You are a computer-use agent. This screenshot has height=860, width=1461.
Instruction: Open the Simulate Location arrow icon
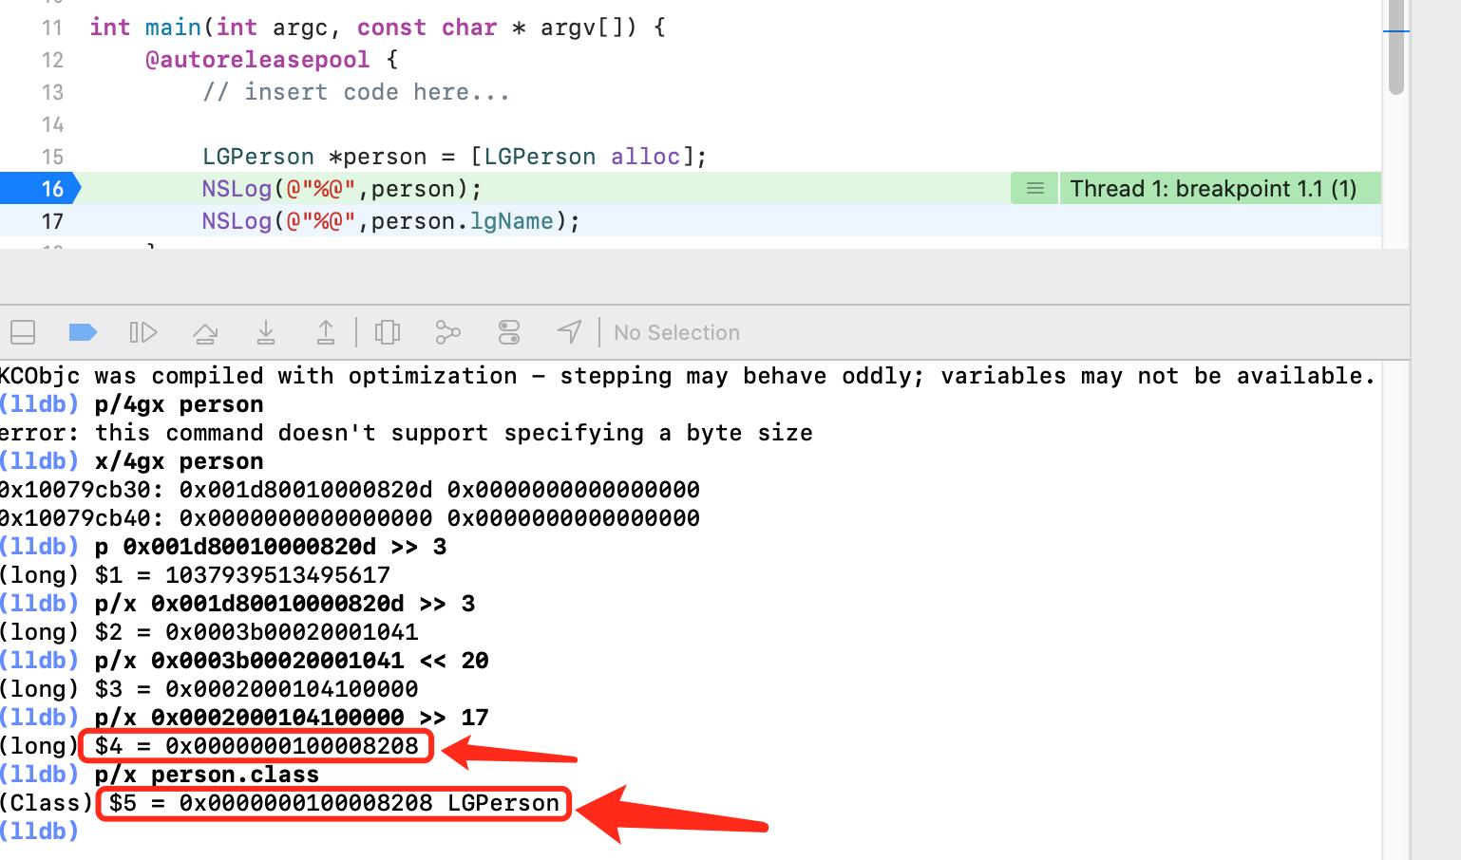coord(569,332)
